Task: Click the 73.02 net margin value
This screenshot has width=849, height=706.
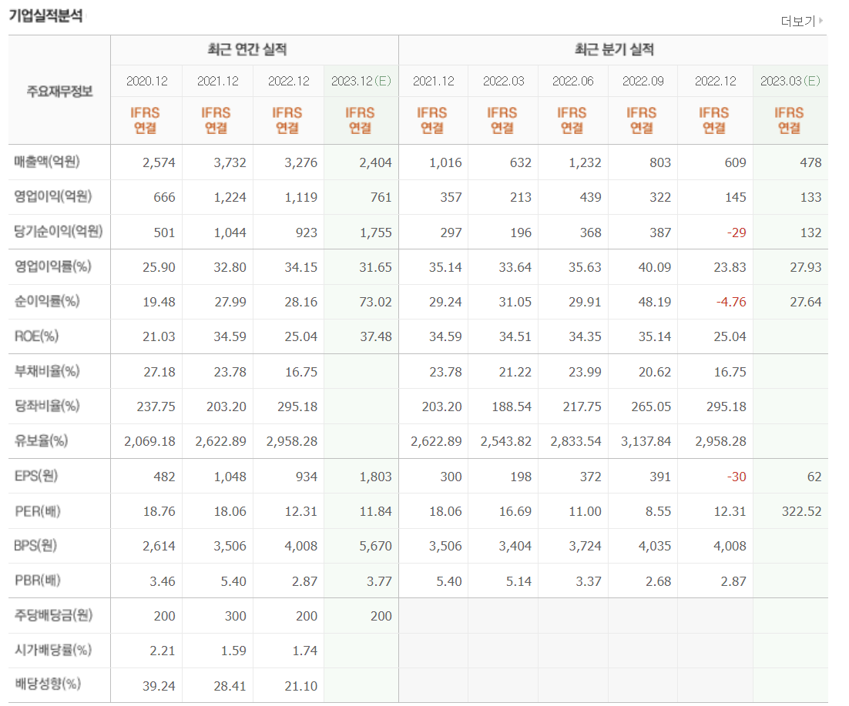Action: coord(375,302)
